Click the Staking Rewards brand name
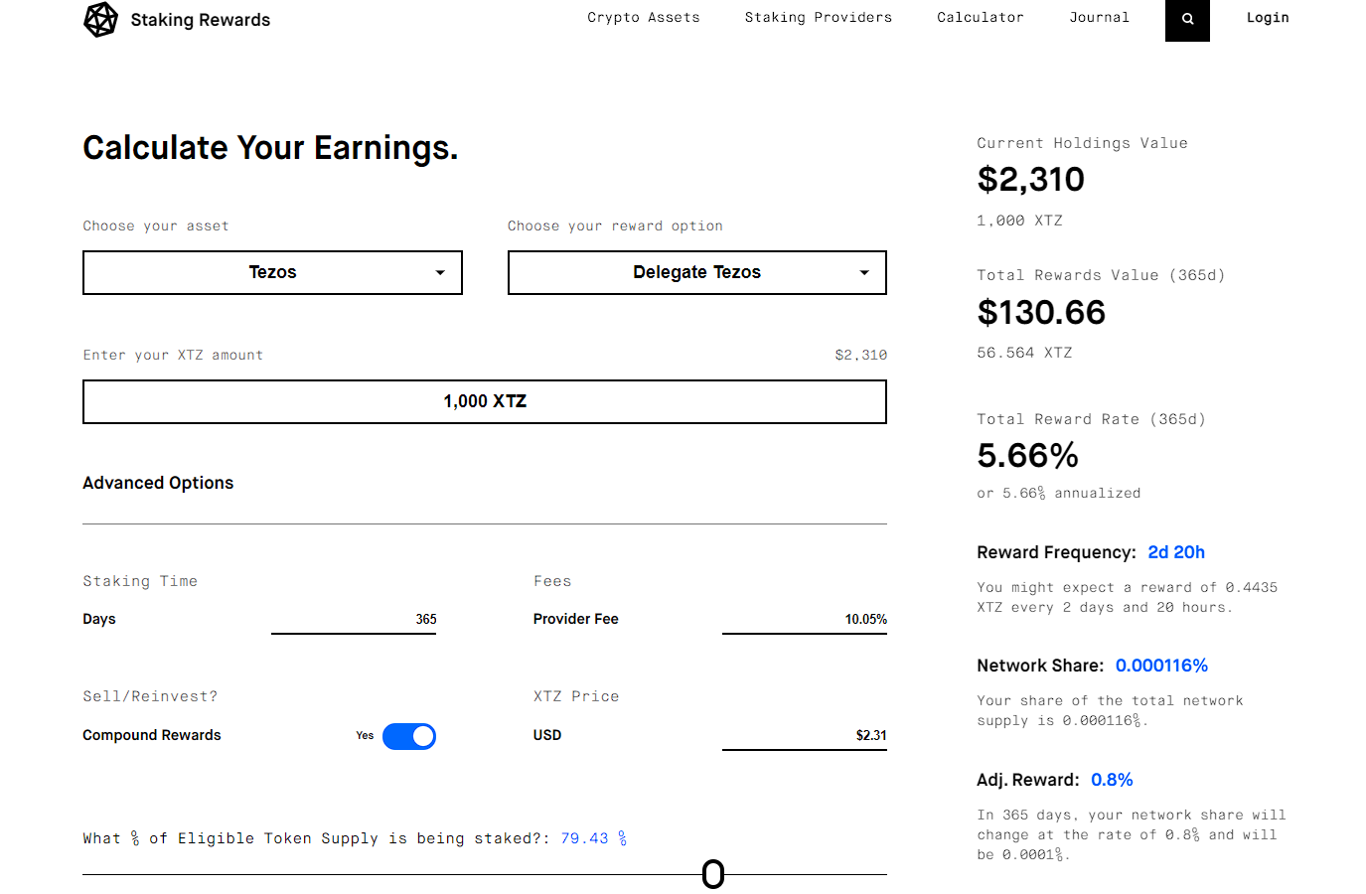 pos(201,20)
